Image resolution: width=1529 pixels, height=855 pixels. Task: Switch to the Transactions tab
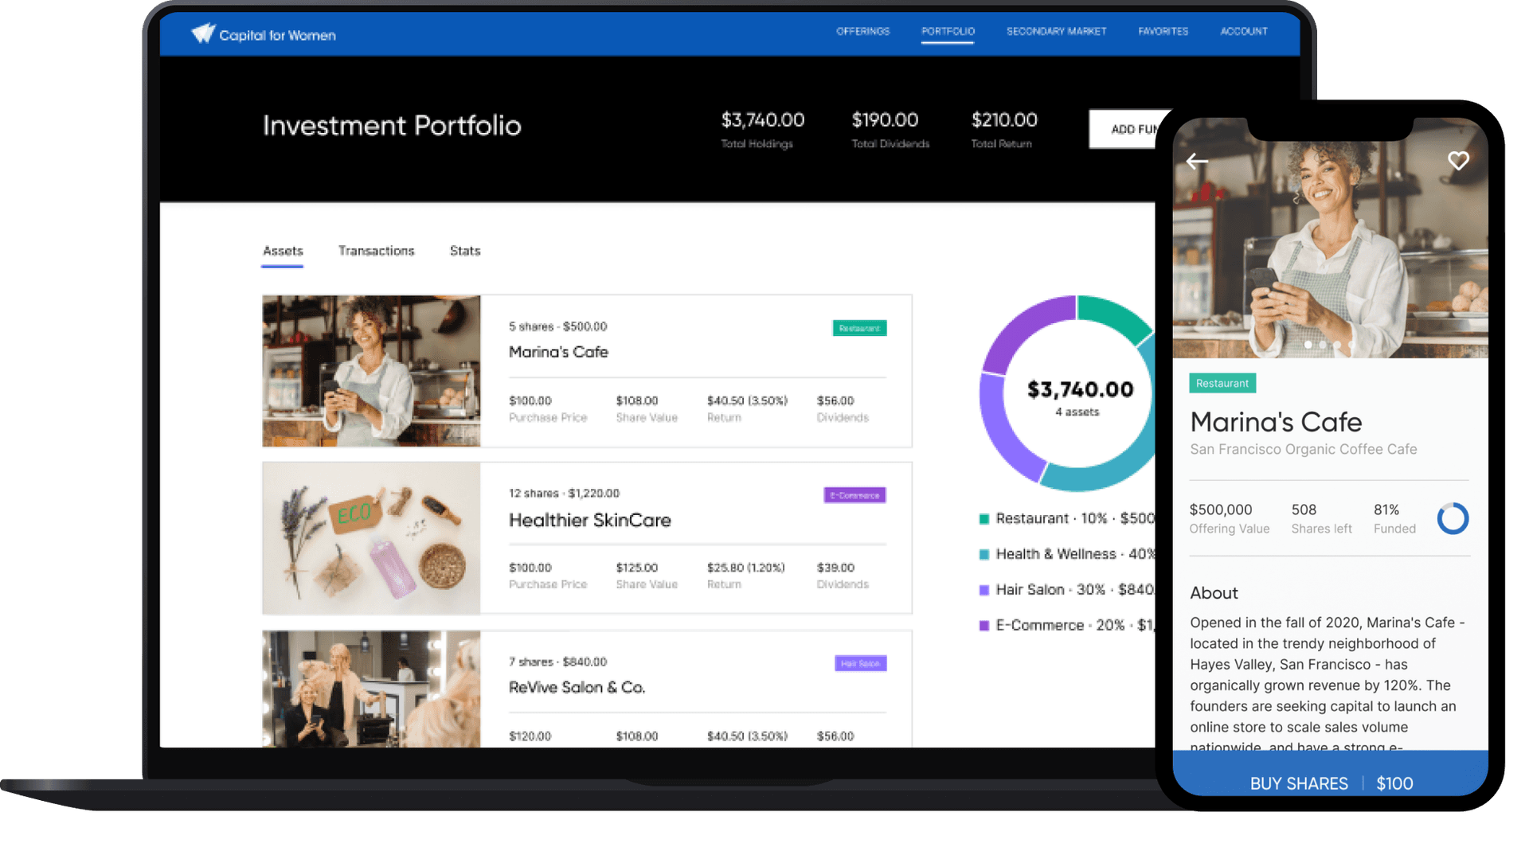[x=376, y=251]
